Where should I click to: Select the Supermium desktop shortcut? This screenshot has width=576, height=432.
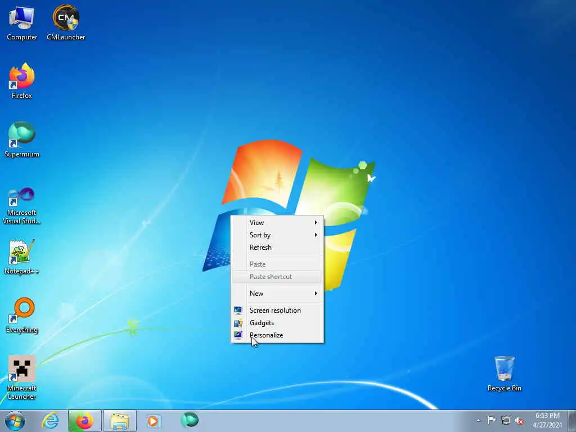22,139
